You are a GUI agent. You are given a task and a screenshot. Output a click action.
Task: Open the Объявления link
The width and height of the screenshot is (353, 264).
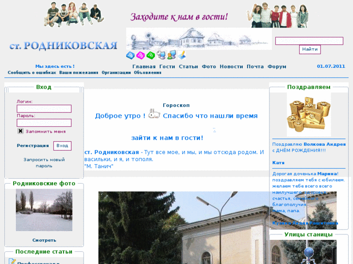(148, 73)
